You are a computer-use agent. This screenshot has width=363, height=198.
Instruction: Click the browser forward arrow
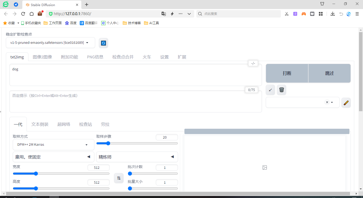coord(14,14)
